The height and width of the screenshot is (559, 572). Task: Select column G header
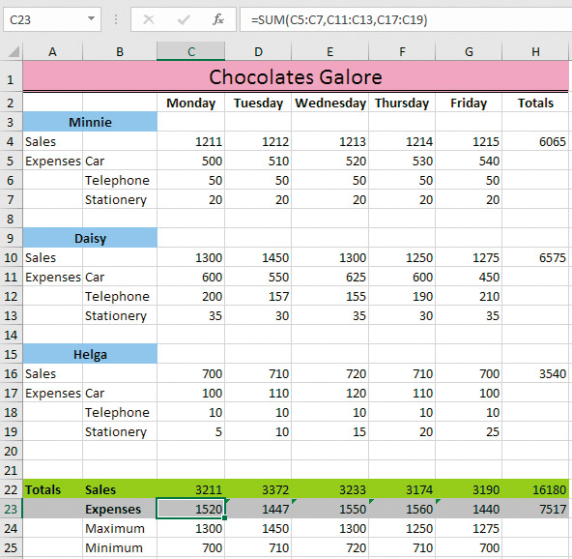469,51
